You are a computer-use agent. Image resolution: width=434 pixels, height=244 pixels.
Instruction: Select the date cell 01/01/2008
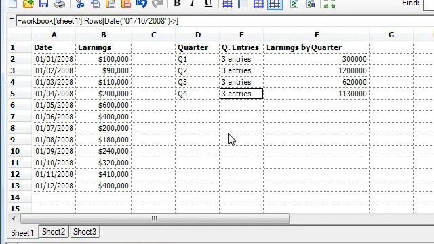[54, 59]
